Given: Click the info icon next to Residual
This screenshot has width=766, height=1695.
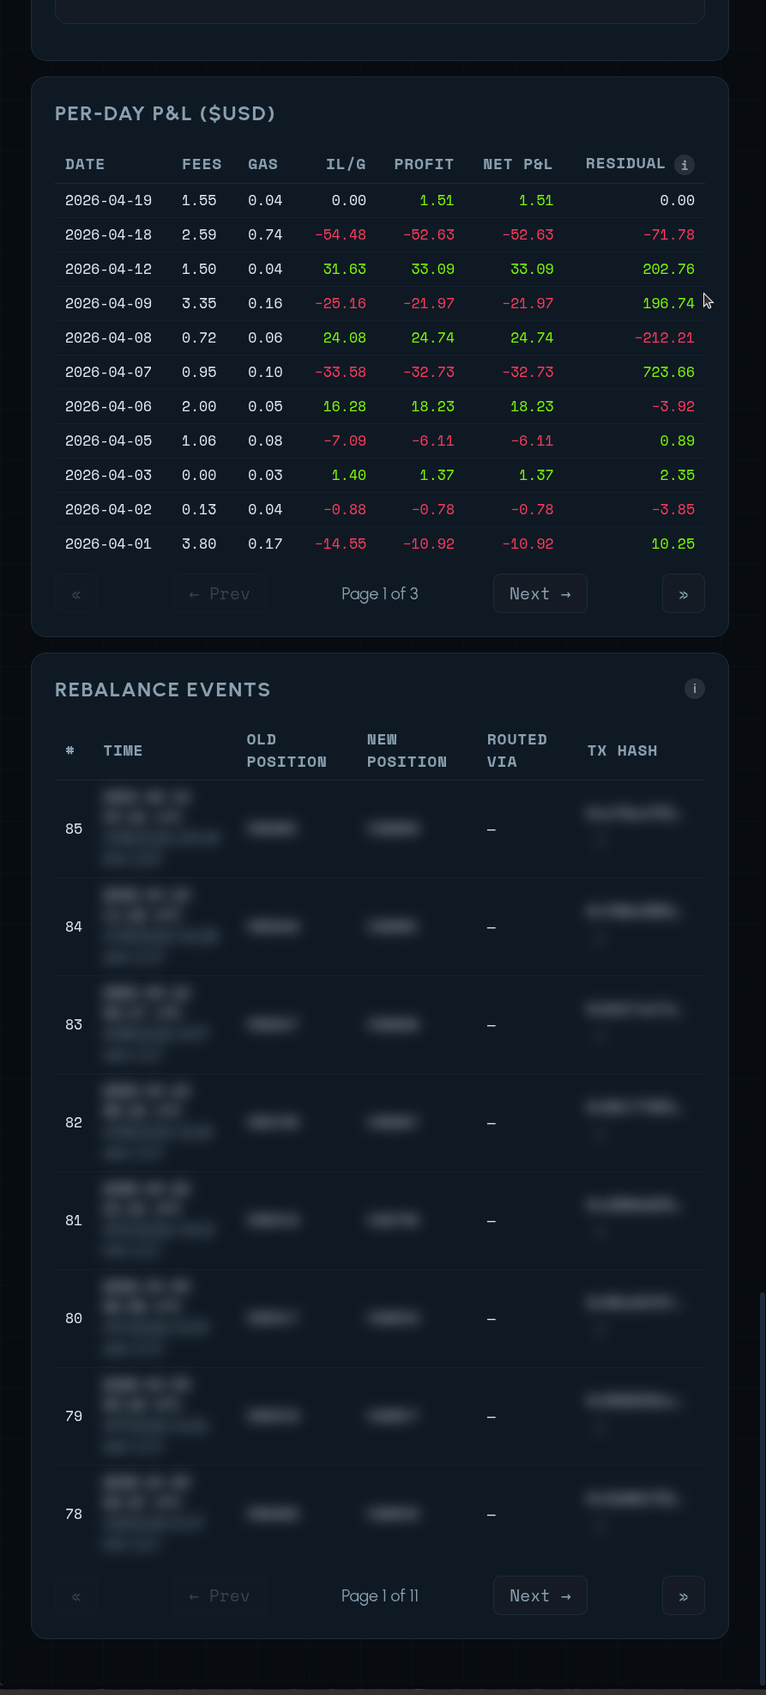Looking at the screenshot, I should coord(684,165).
